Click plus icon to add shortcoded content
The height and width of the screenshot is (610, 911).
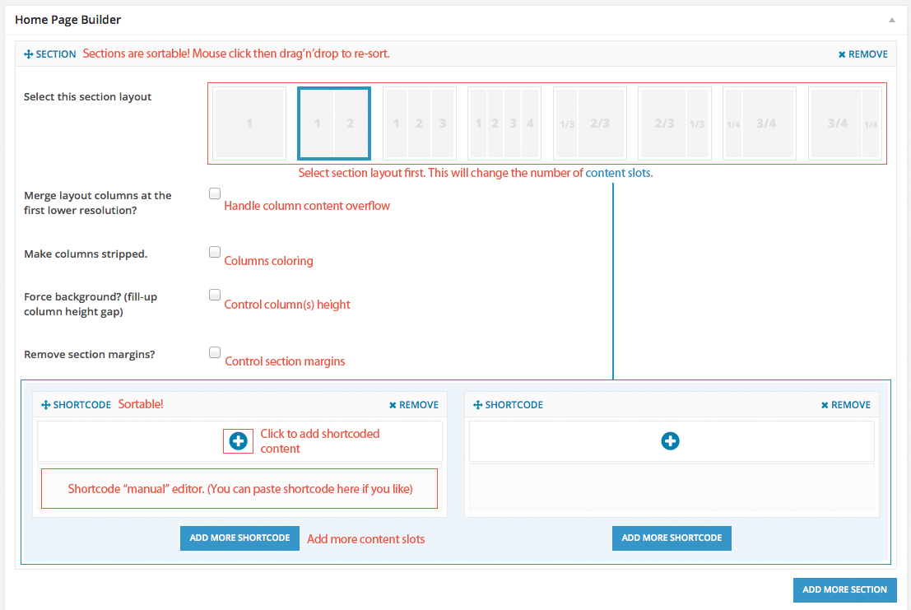[238, 440]
